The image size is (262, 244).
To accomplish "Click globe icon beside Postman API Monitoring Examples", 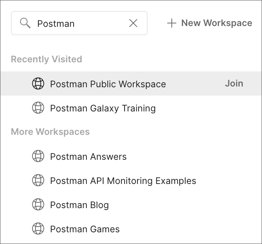I will click(38, 180).
